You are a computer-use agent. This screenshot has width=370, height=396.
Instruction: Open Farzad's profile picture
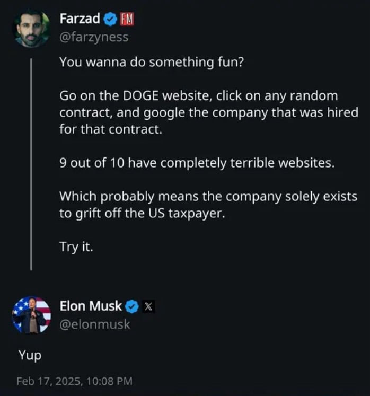pyautogui.click(x=31, y=28)
